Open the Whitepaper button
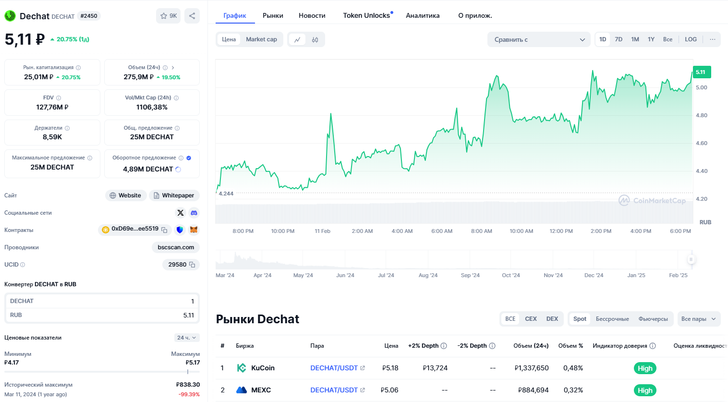The height and width of the screenshot is (402, 728). pyautogui.click(x=174, y=195)
